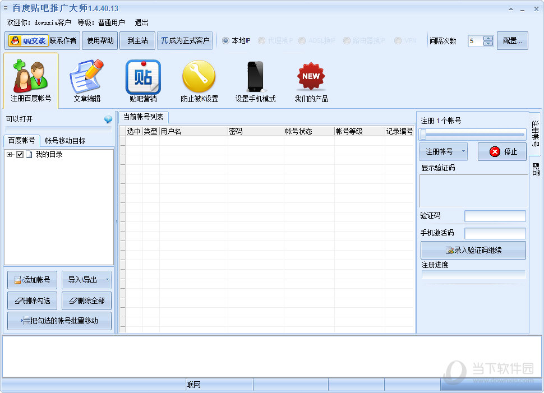This screenshot has height=393, width=544.
Task: Click the 联网 status bar entry
Action: (194, 385)
